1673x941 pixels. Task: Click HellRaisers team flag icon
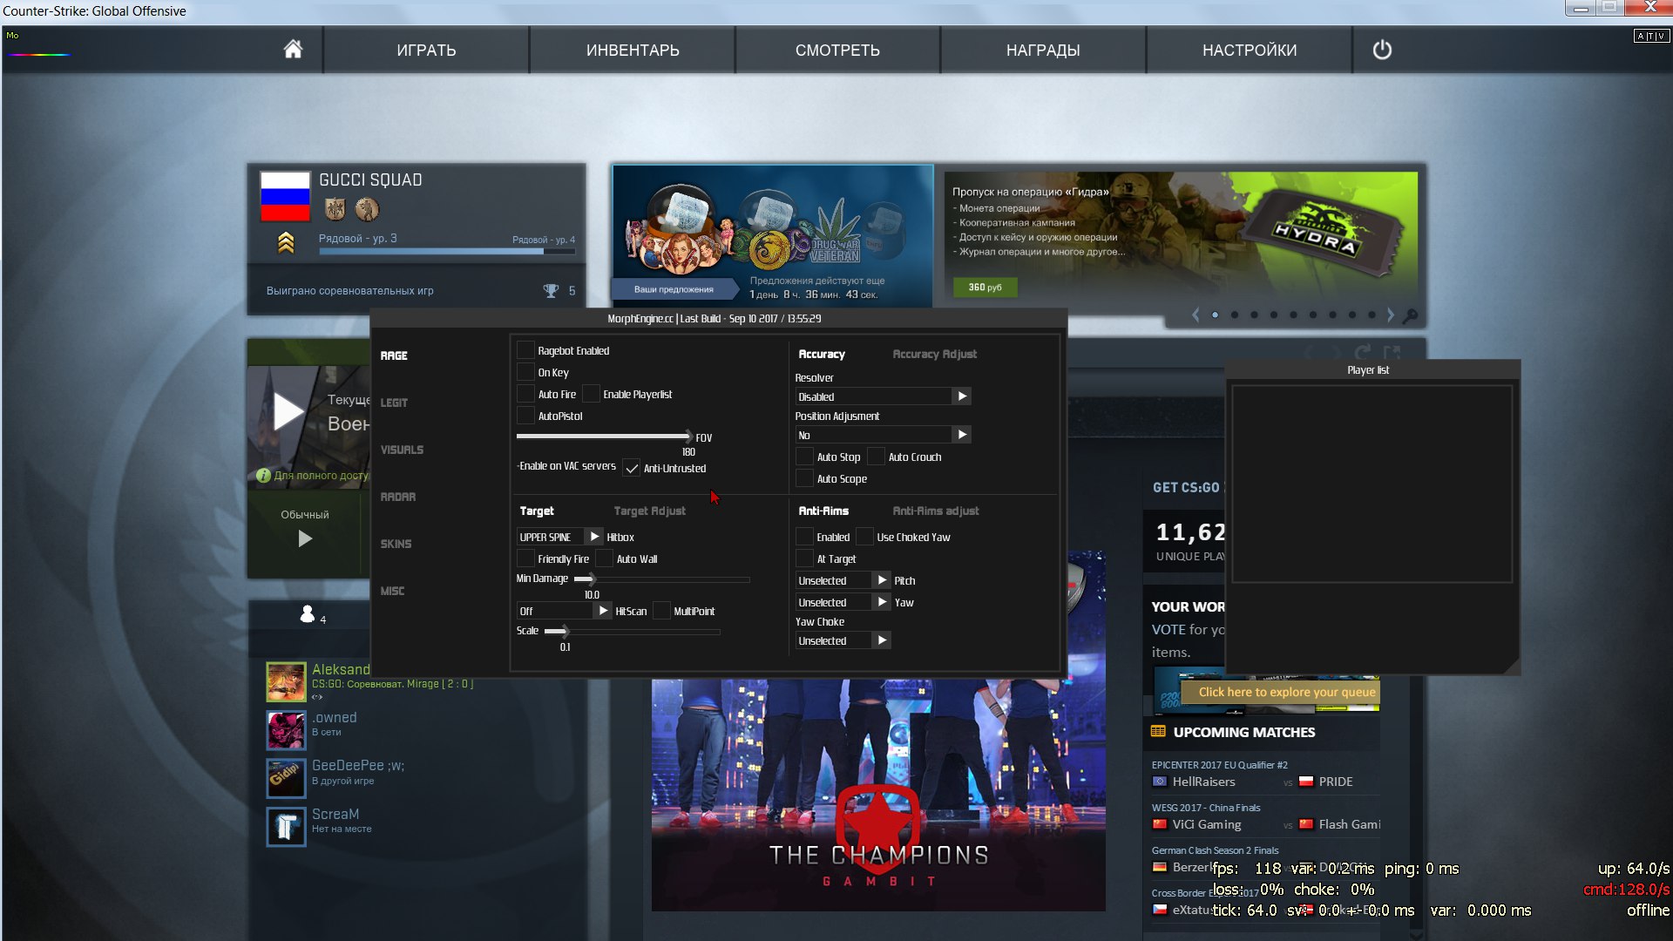[x=1160, y=782]
